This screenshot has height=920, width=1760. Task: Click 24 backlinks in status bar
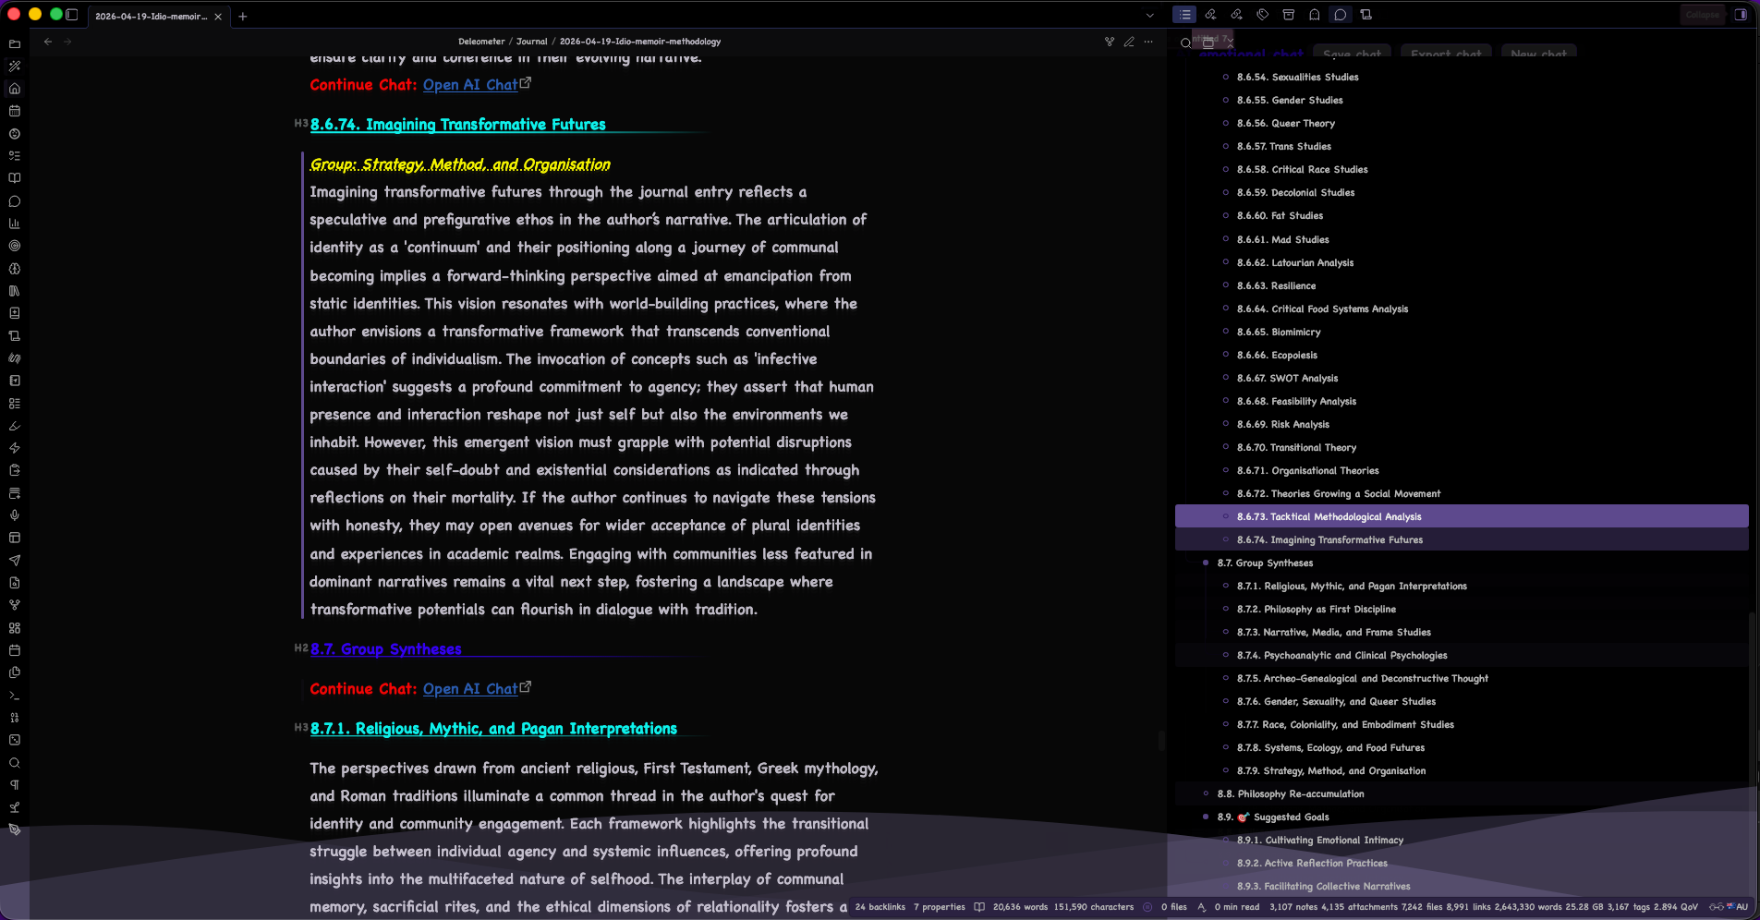tap(880, 907)
